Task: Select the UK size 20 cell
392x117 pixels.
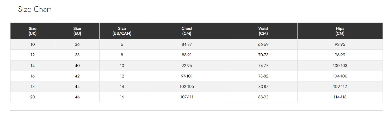Action: [x=33, y=97]
